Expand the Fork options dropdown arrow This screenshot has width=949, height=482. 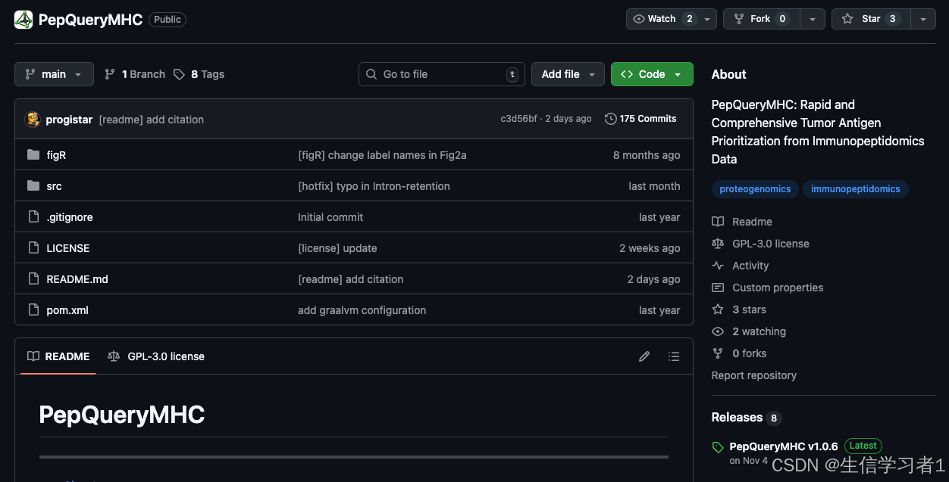point(813,19)
